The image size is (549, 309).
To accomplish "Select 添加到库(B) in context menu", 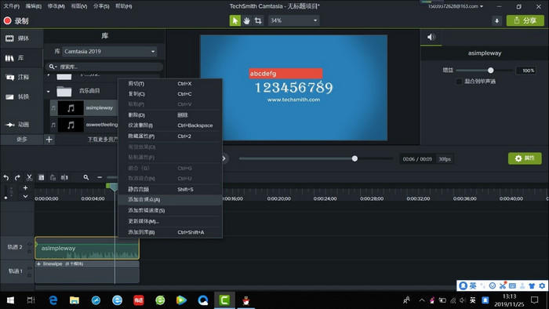I will (x=170, y=232).
